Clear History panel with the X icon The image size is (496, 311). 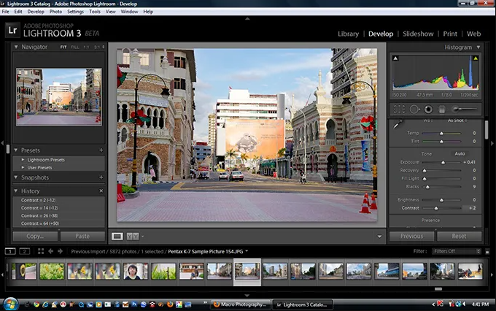coord(101,191)
